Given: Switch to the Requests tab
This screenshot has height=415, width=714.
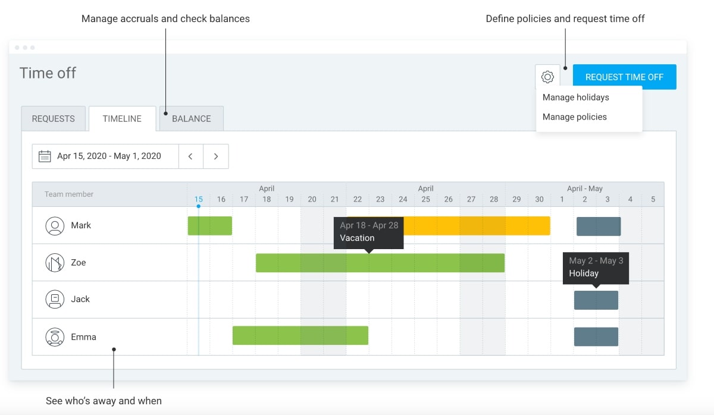Looking at the screenshot, I should click(x=54, y=119).
